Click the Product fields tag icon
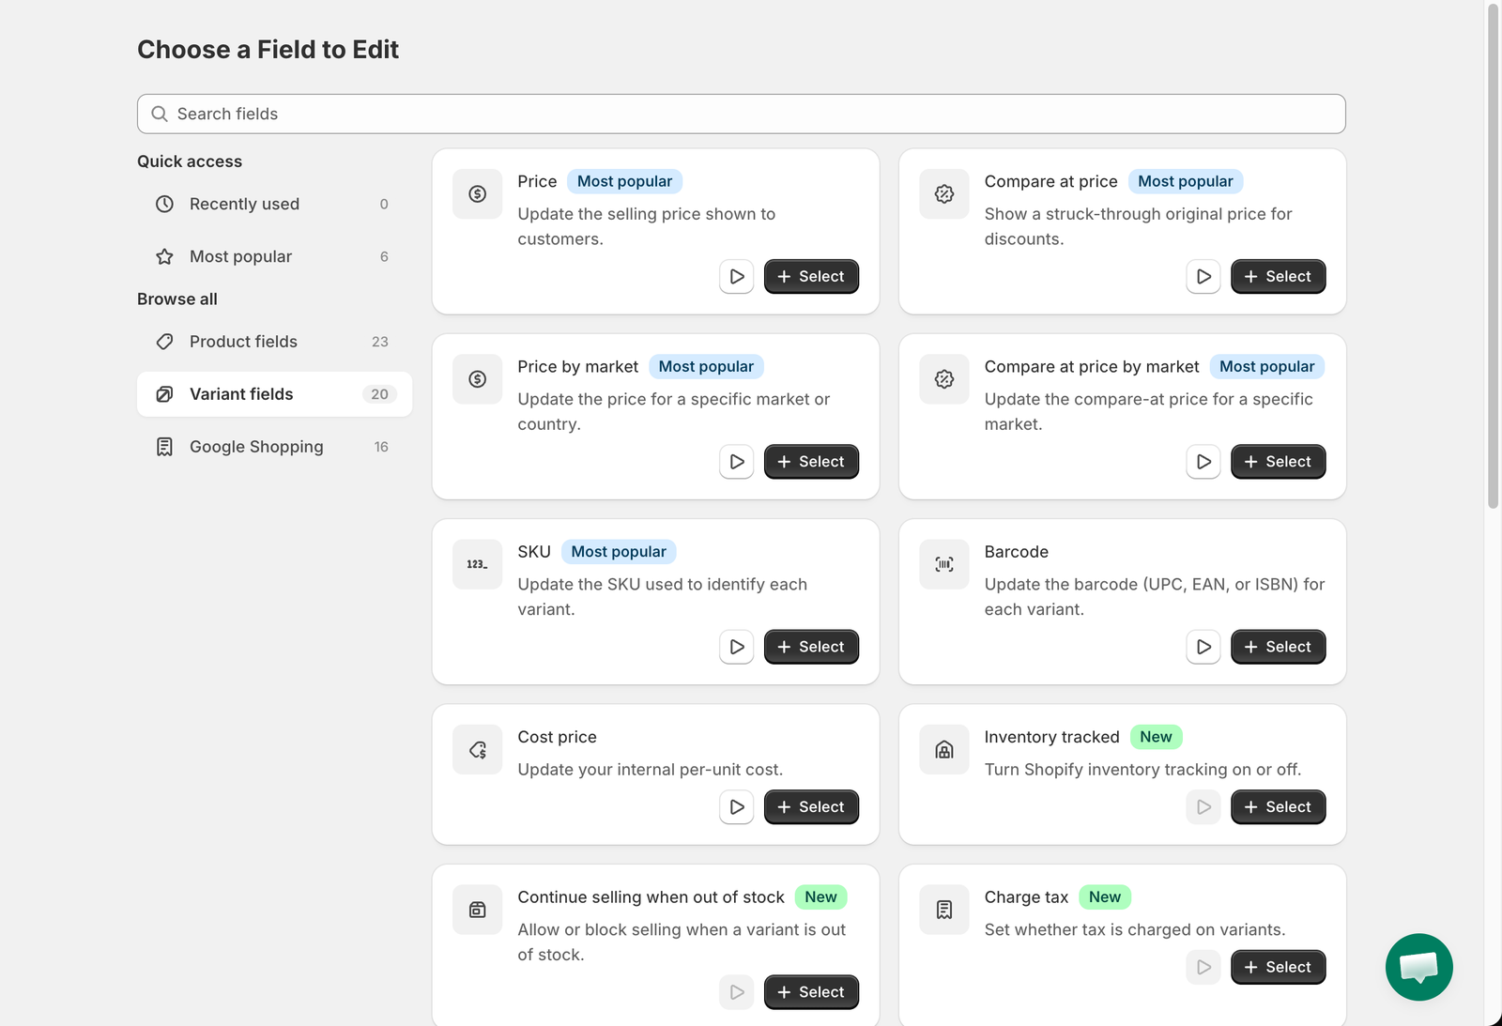This screenshot has height=1026, width=1502. pos(164,342)
